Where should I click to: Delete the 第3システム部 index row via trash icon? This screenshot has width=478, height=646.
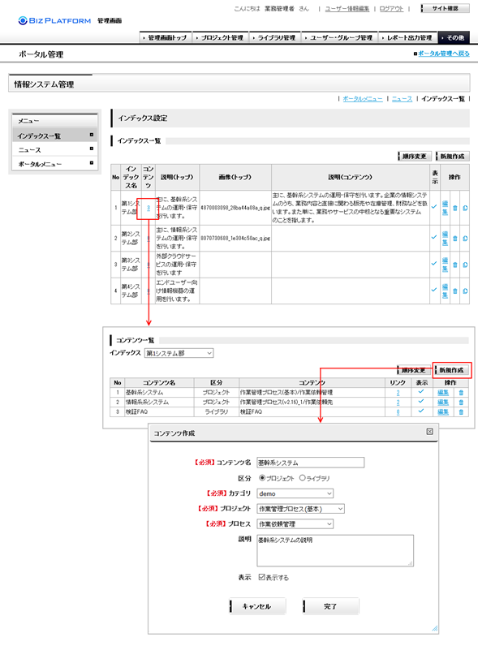tap(455, 265)
